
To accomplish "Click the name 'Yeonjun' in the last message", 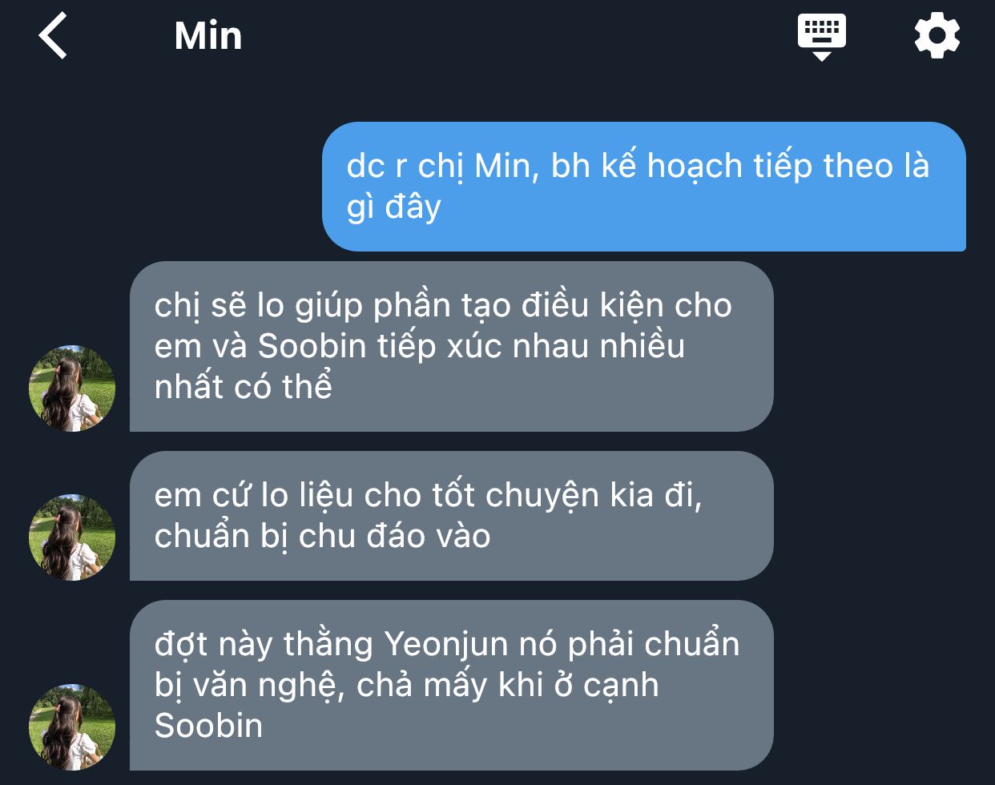I will (x=446, y=645).
